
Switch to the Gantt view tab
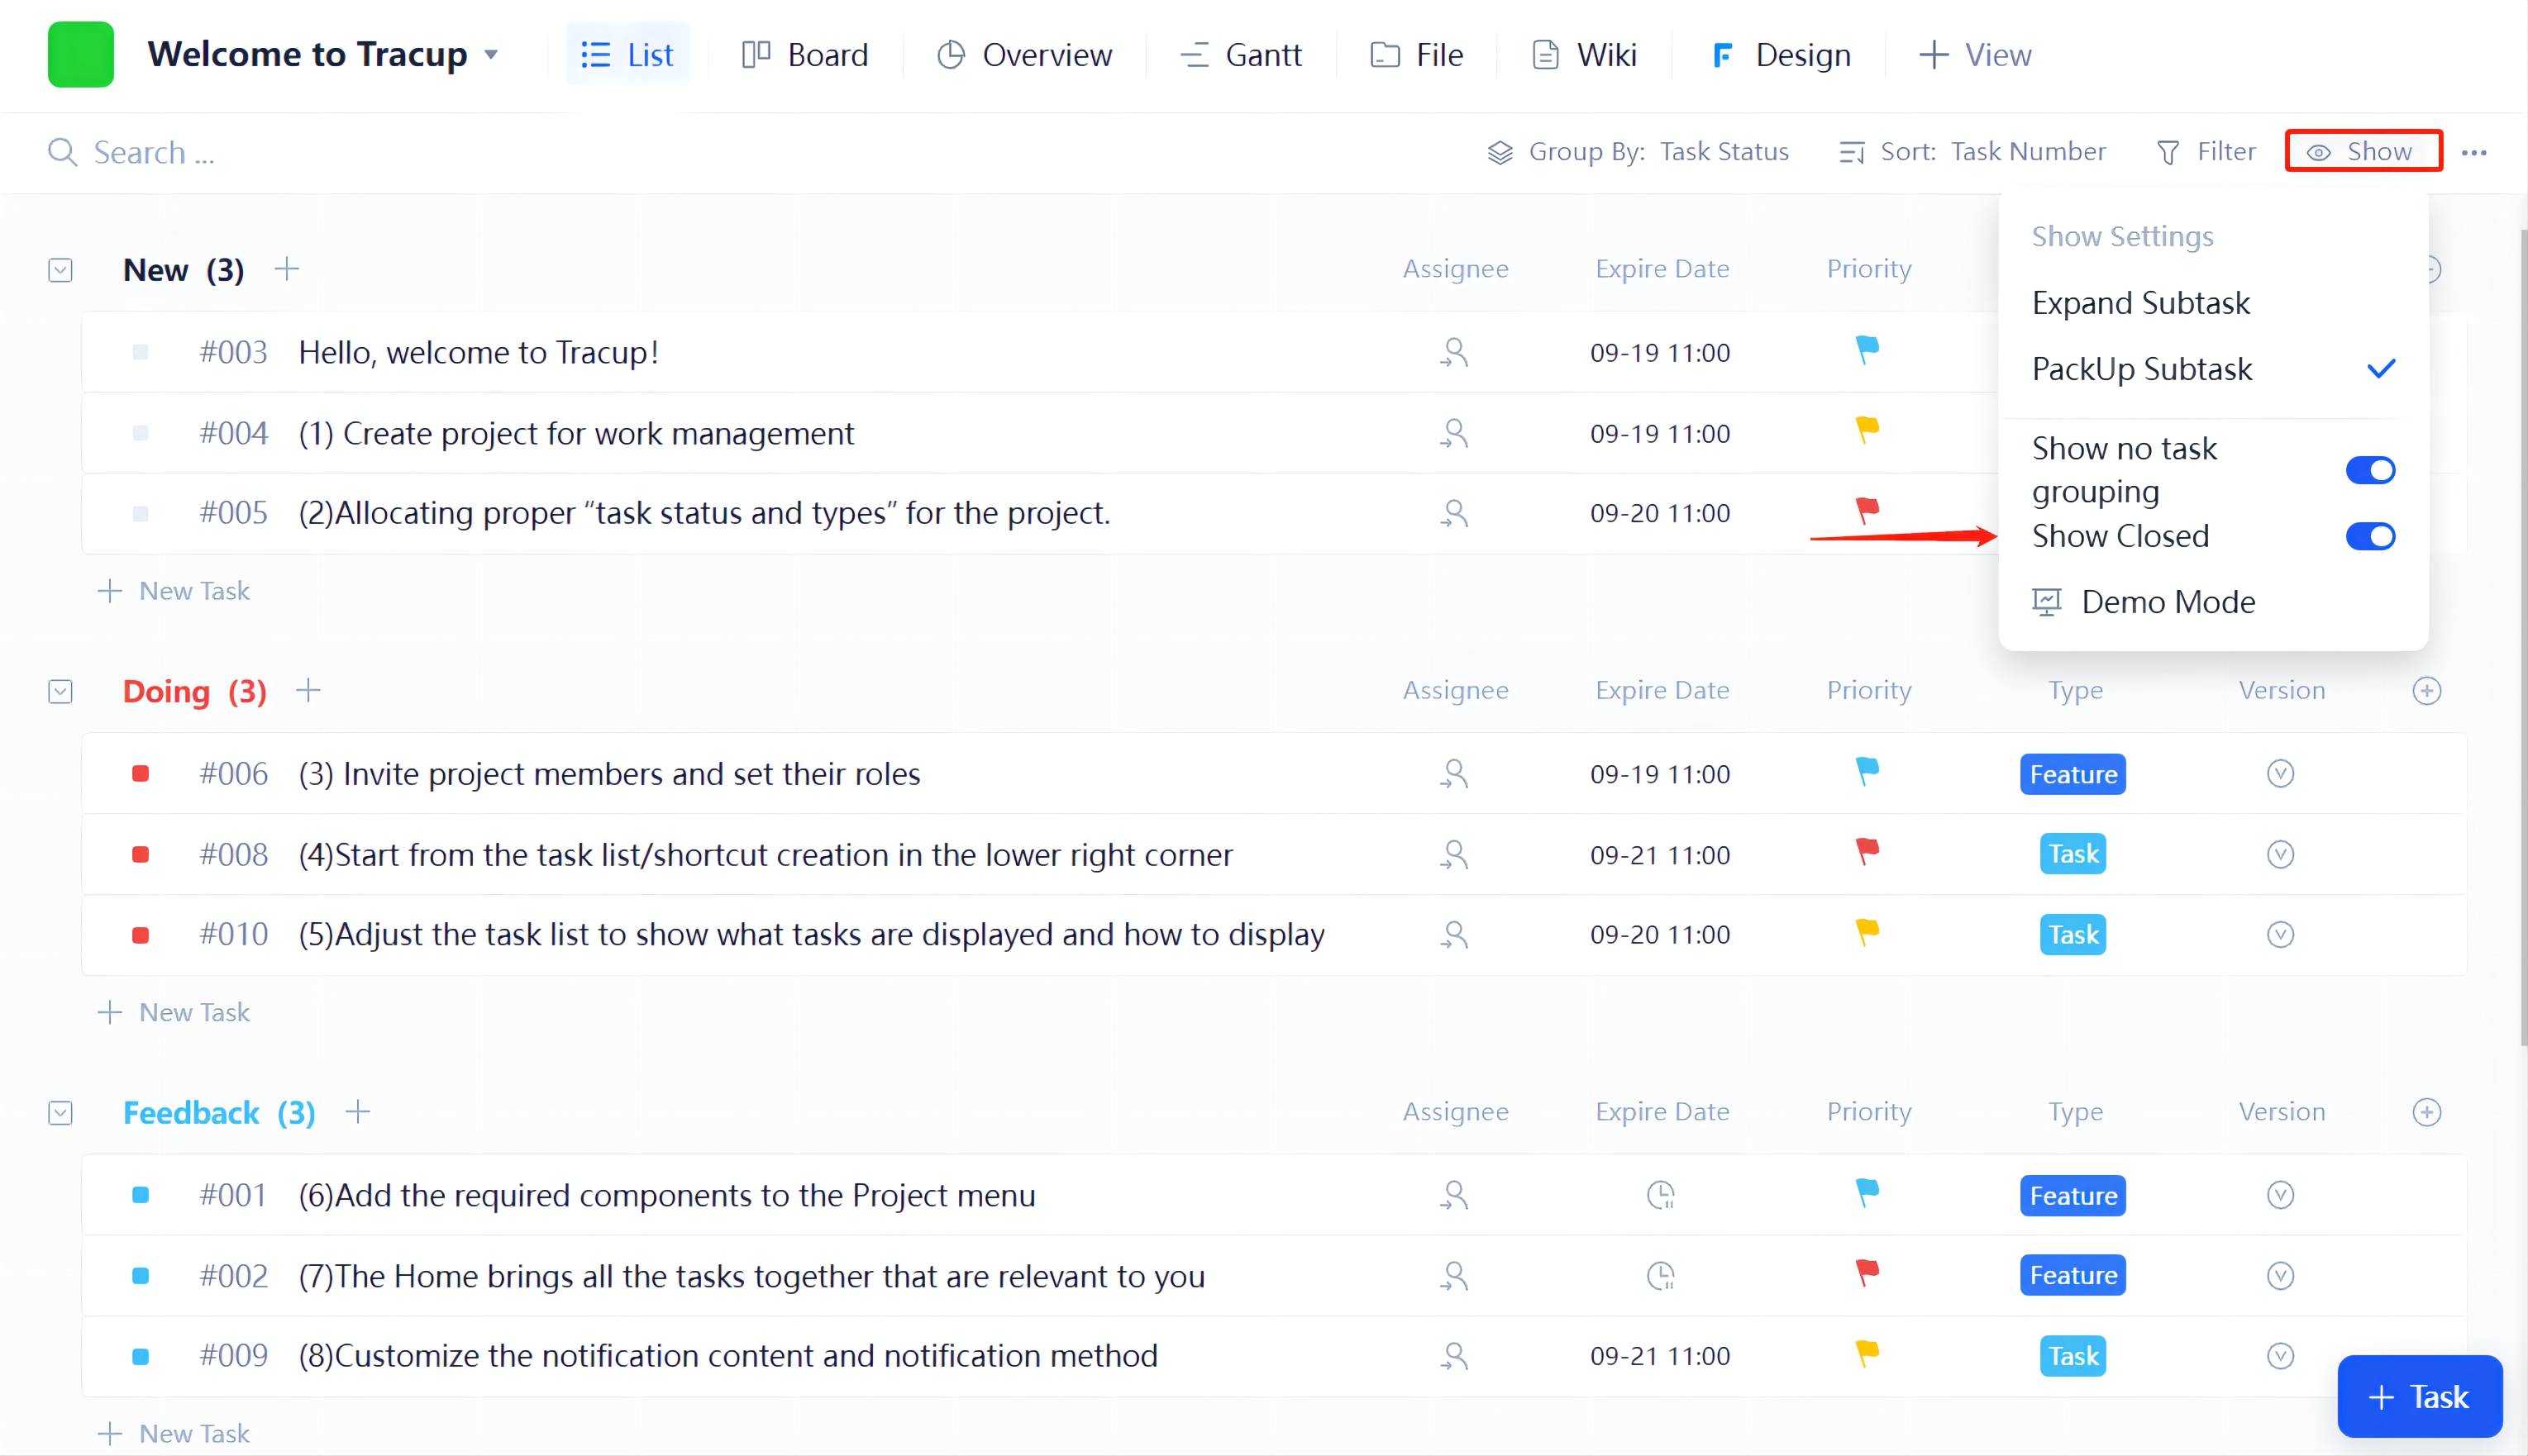tap(1242, 55)
